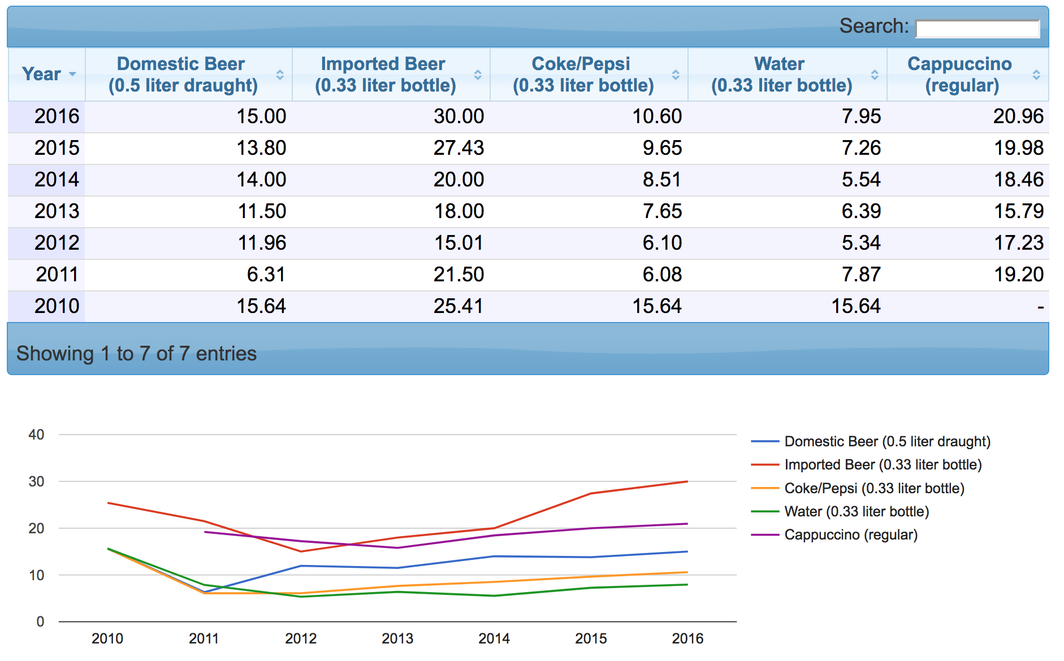Click the 40 label on the chart y-axis

tap(36, 434)
